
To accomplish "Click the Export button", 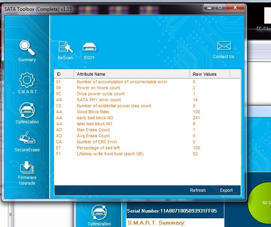I will 226,190.
